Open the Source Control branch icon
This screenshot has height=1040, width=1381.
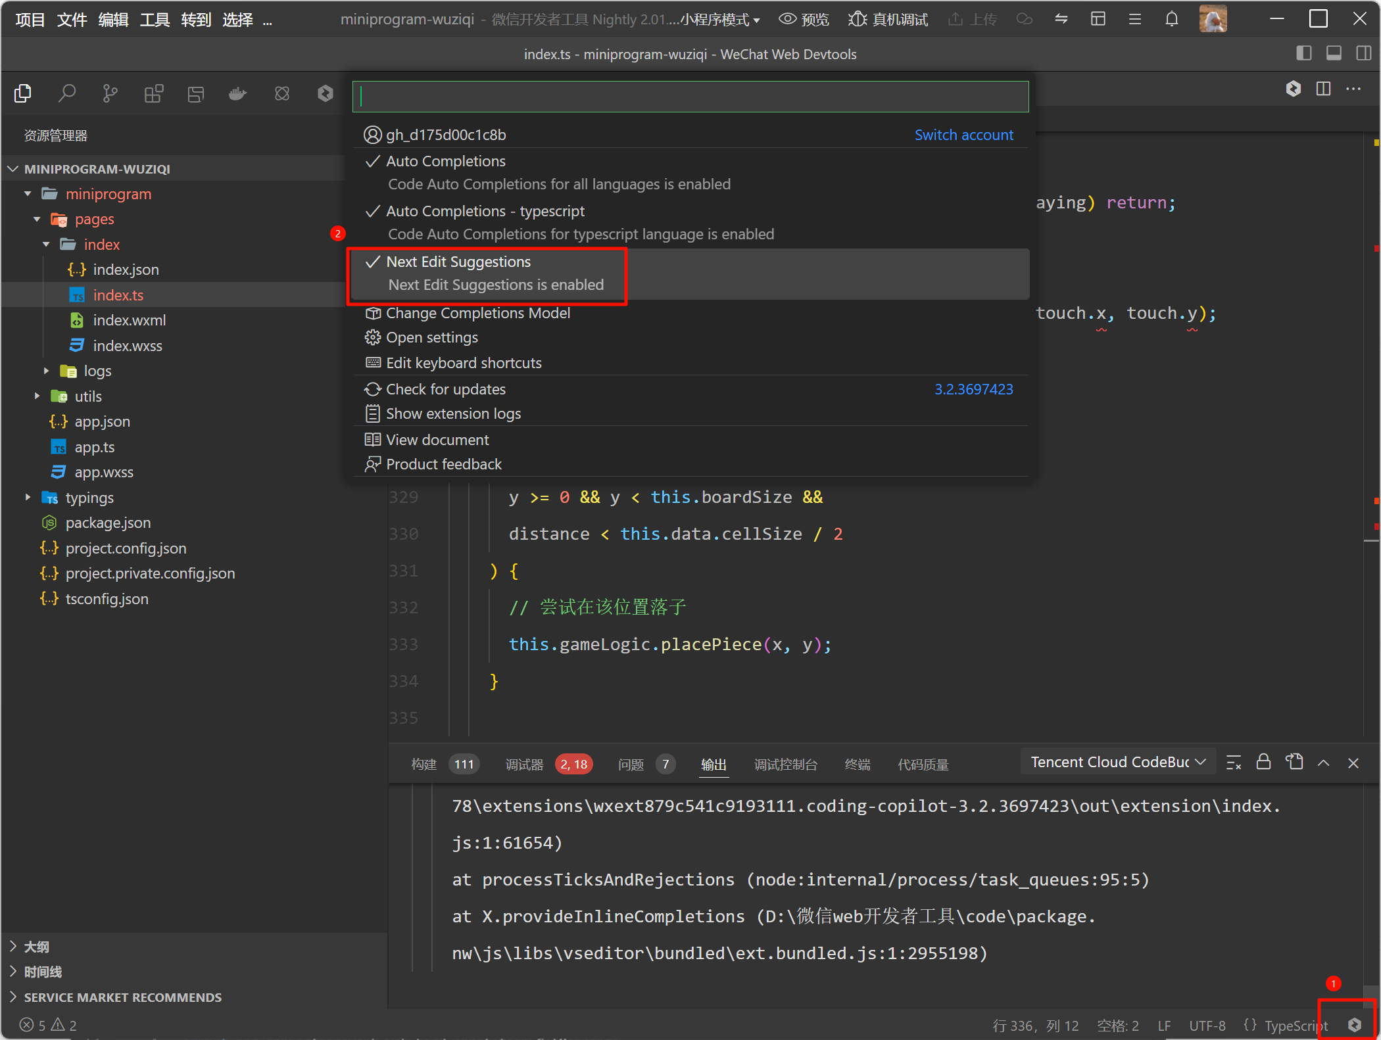click(x=110, y=94)
